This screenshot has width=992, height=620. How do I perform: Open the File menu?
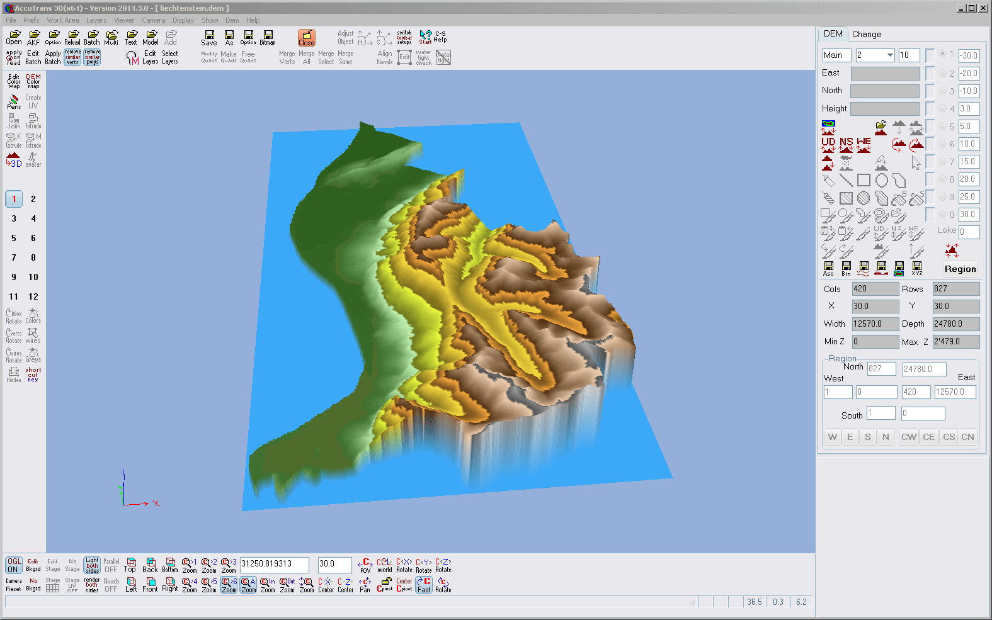[x=11, y=20]
